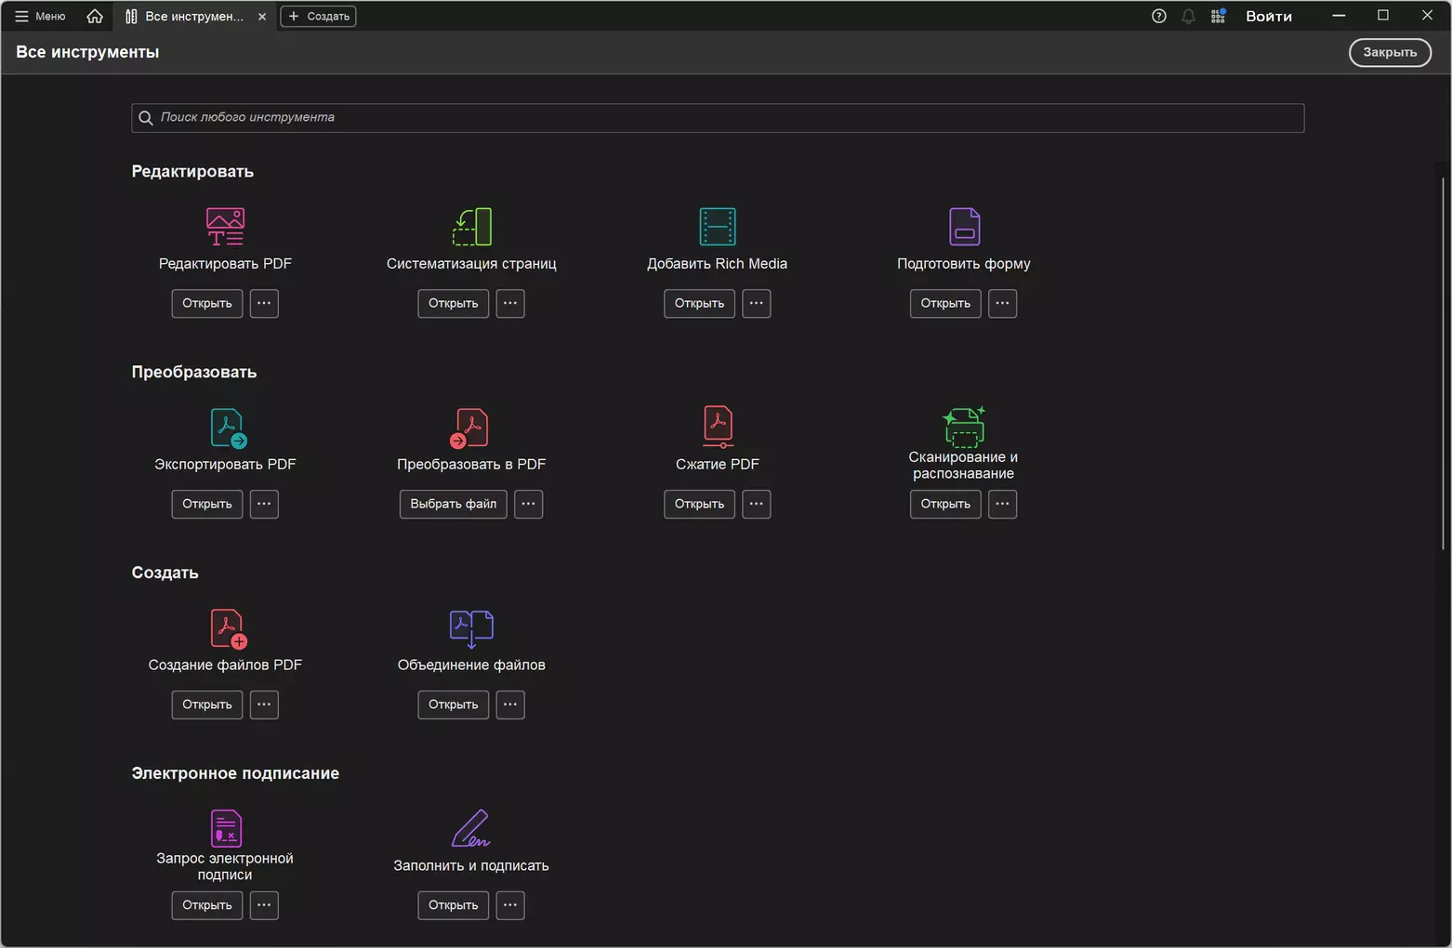Select the Подготовить форму icon
This screenshot has height=948, width=1452.
click(x=964, y=227)
